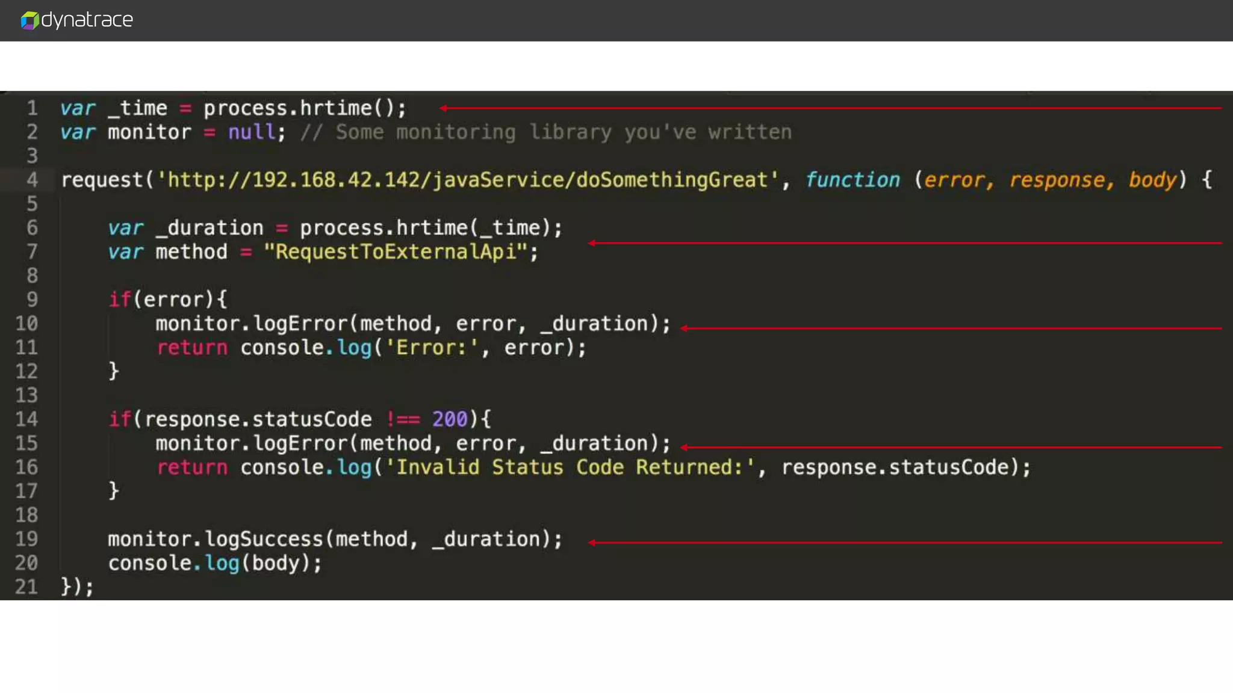Click the comment about monitoring library

coord(545,132)
